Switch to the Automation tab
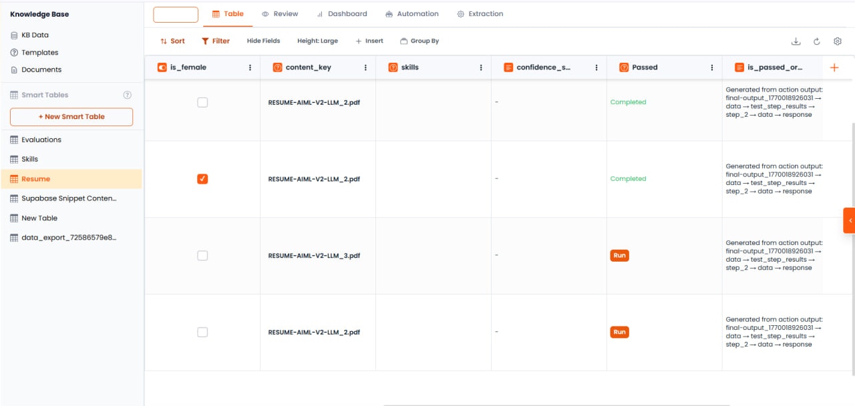The image size is (855, 406). (x=412, y=13)
